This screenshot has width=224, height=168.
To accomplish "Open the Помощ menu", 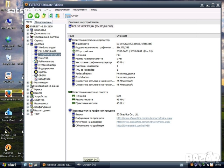I will click(x=93, y=9).
